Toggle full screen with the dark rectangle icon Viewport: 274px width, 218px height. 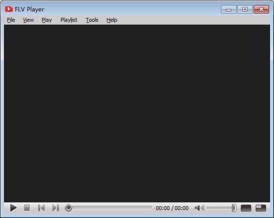click(246, 208)
